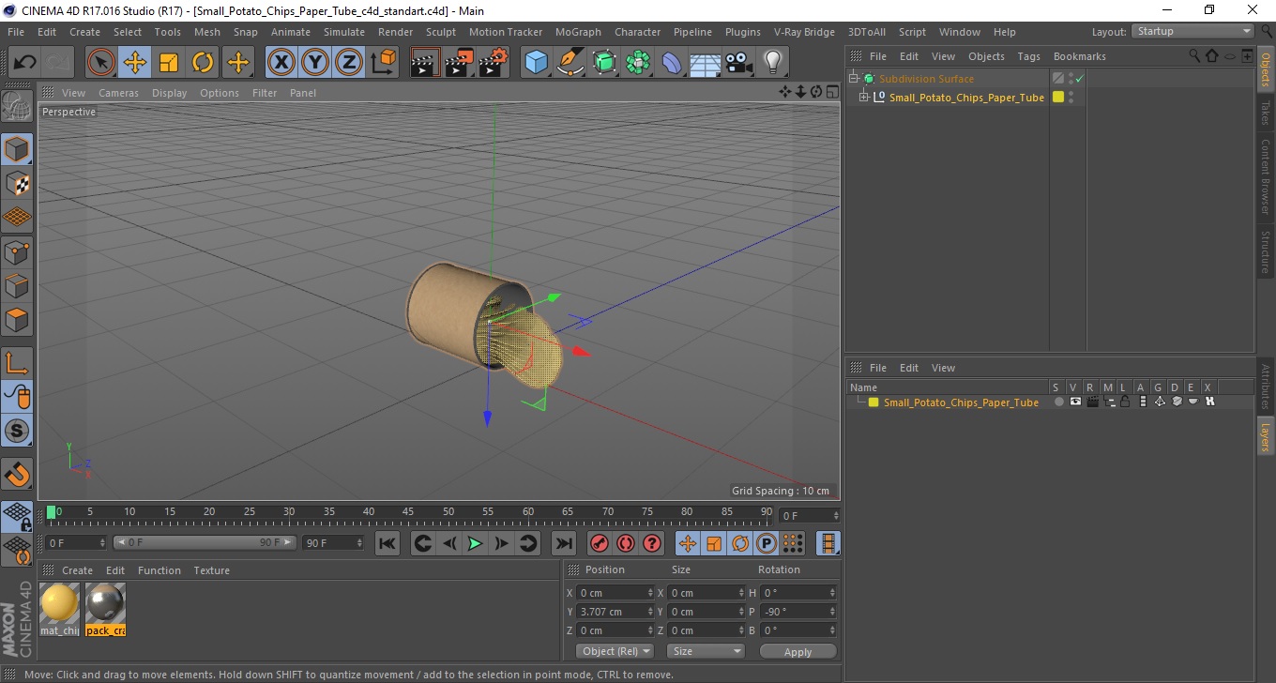Click yellow layer swatch beside object

pos(1058,97)
